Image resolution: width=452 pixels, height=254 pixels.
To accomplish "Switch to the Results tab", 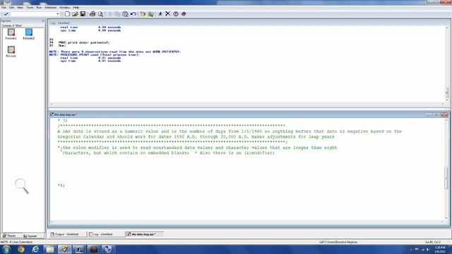I will pos(9,236).
